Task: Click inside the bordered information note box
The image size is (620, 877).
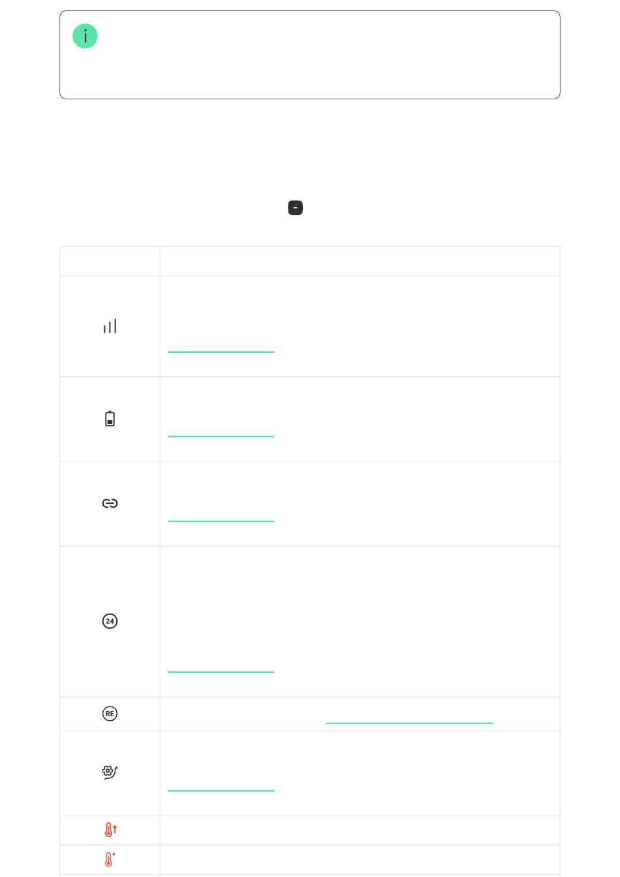Action: click(x=310, y=55)
